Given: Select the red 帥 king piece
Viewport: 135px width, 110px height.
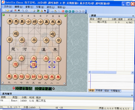Looking at the screenshot, I should (x=33, y=76).
